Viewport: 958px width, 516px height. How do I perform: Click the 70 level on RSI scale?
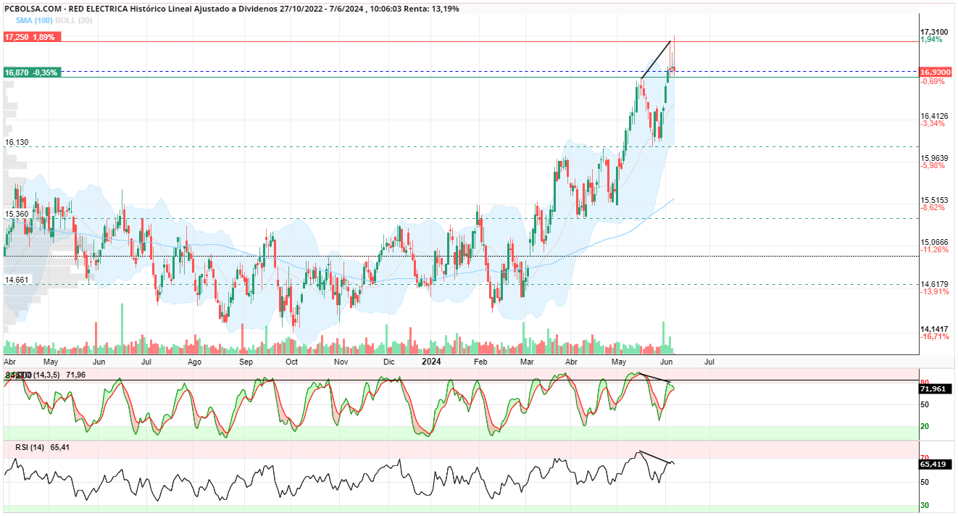point(925,458)
